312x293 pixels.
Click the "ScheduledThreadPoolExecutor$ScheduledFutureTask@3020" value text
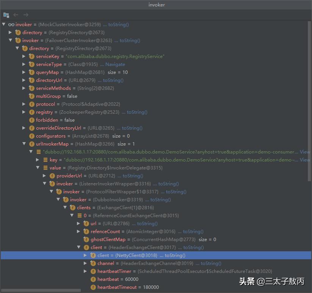coord(205,271)
